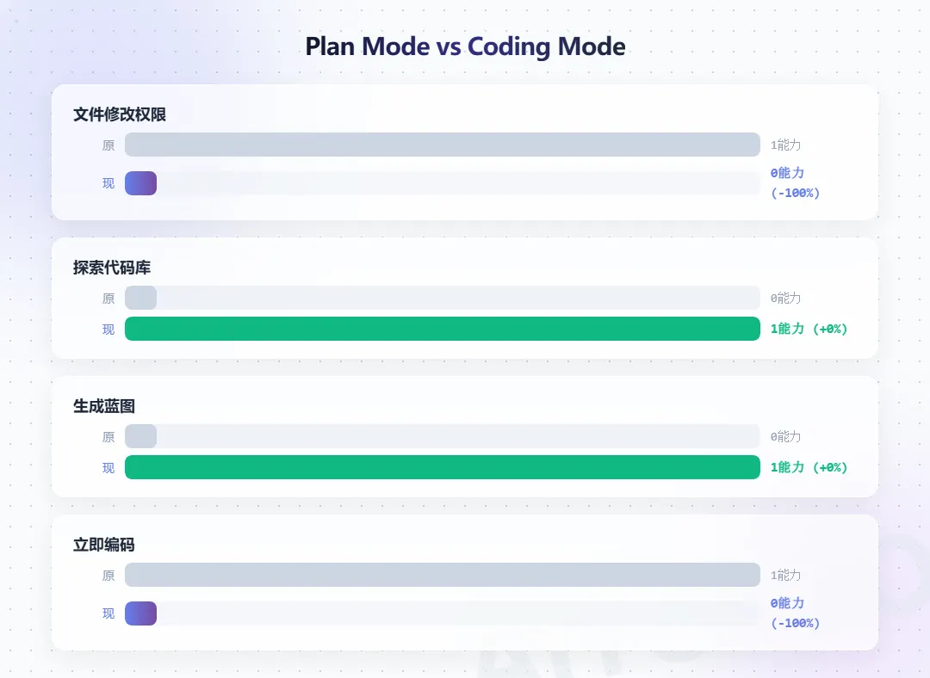Select the 探索代码库 card heading
This screenshot has width=930, height=678.
(112, 268)
